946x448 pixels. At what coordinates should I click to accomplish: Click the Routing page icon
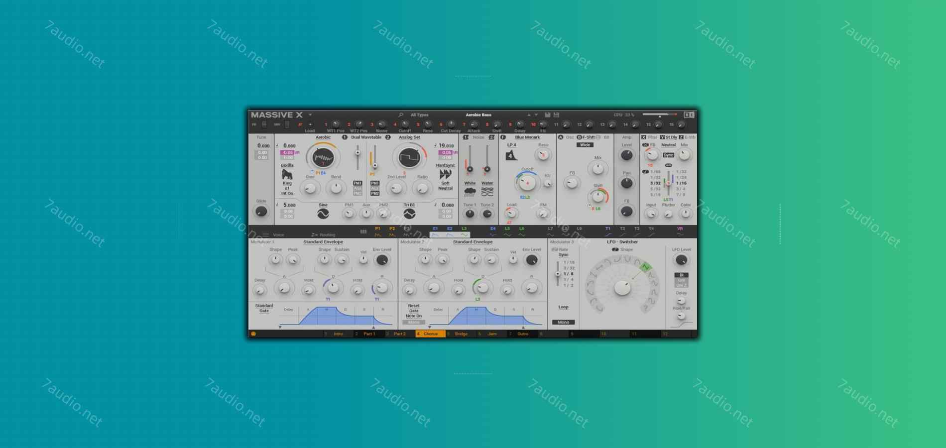tap(314, 234)
